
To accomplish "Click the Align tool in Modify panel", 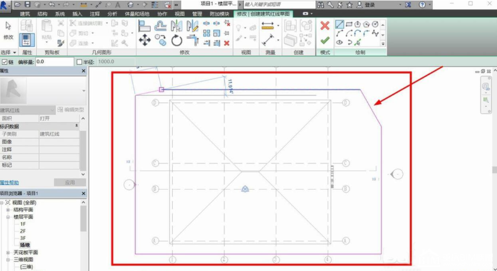I will (x=145, y=26).
